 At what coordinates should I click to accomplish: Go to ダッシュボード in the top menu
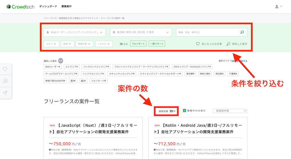click(48, 6)
